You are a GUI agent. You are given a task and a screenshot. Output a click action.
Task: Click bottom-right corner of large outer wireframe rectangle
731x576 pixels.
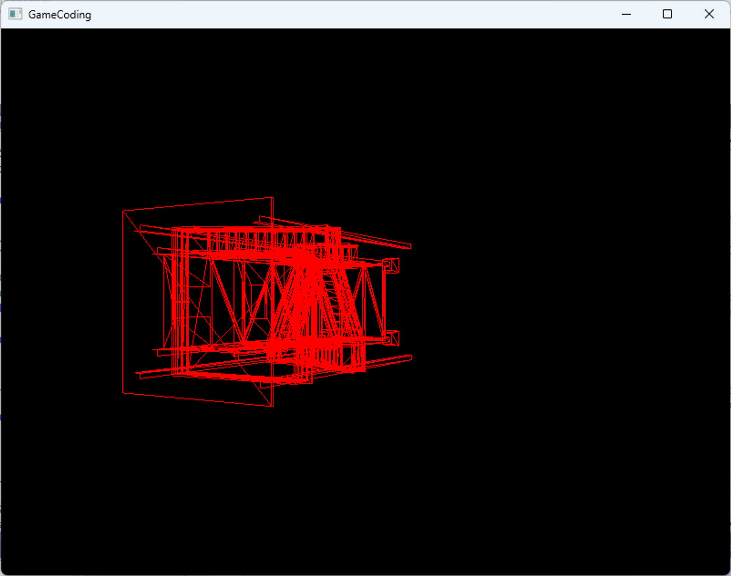[x=273, y=406]
